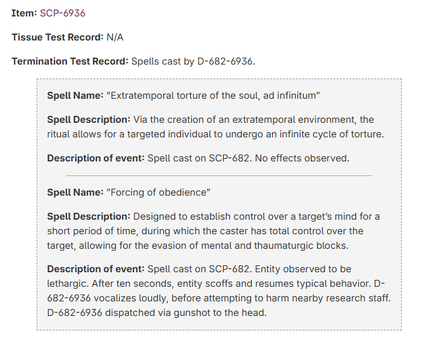Click the second "Description of event:" label
The image size is (427, 340).
[96, 270]
